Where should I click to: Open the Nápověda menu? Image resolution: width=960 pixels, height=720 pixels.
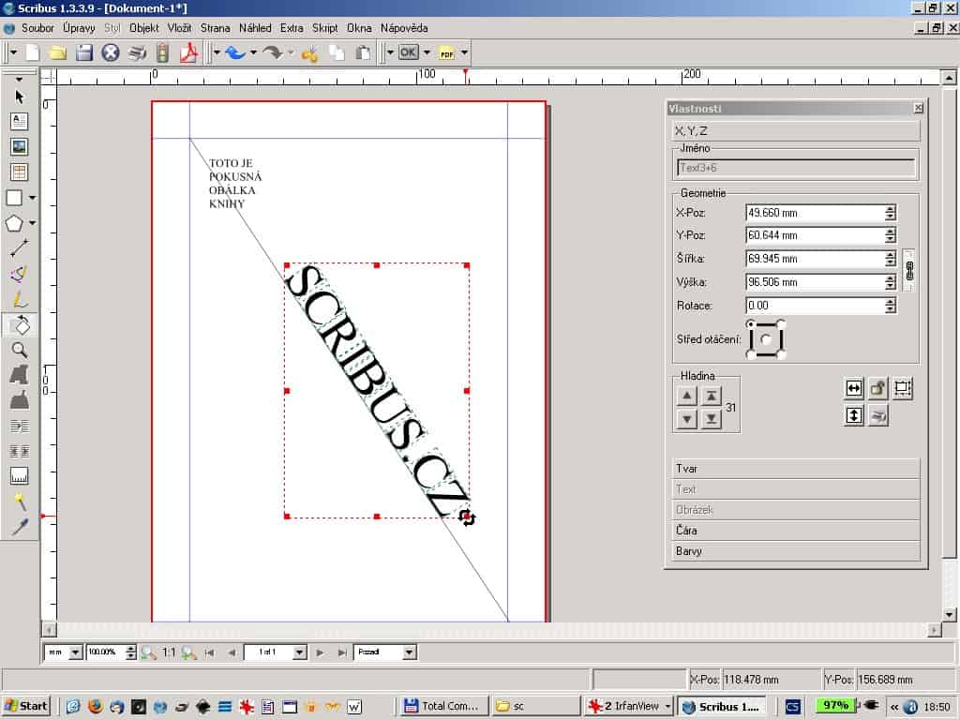coord(403,28)
